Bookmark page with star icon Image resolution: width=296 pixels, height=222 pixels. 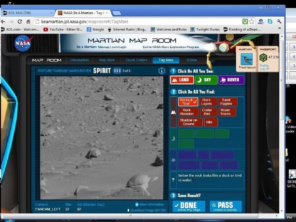click(x=252, y=22)
